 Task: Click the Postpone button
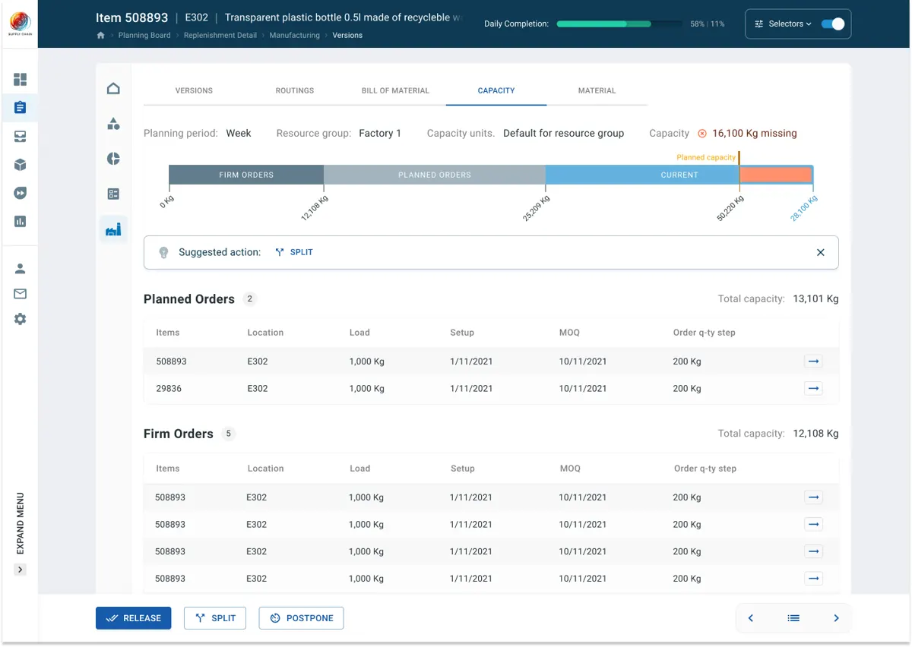tap(302, 618)
